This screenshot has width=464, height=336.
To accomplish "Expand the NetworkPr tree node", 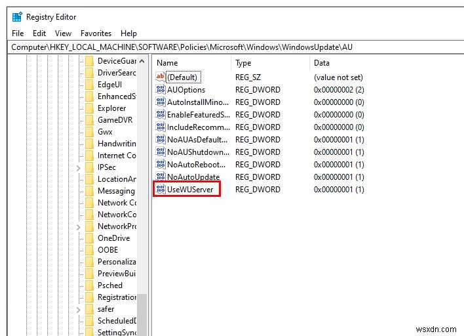I will (x=79, y=227).
